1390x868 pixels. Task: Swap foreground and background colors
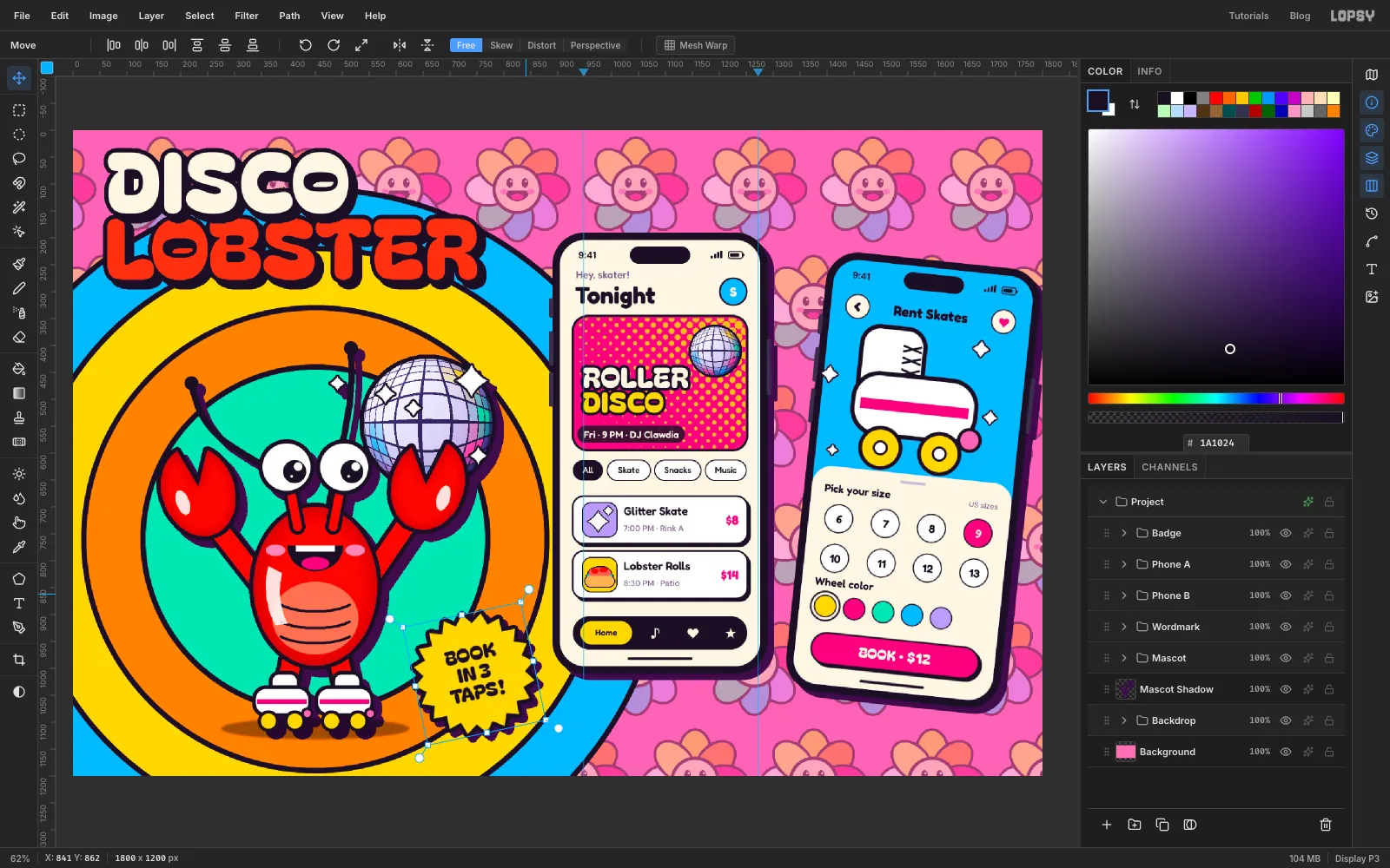[x=1135, y=104]
